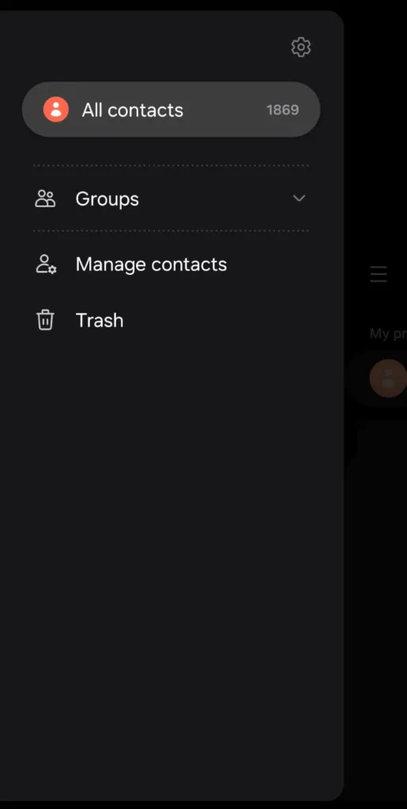Tap the orange person icon beside All contacts

coord(55,109)
